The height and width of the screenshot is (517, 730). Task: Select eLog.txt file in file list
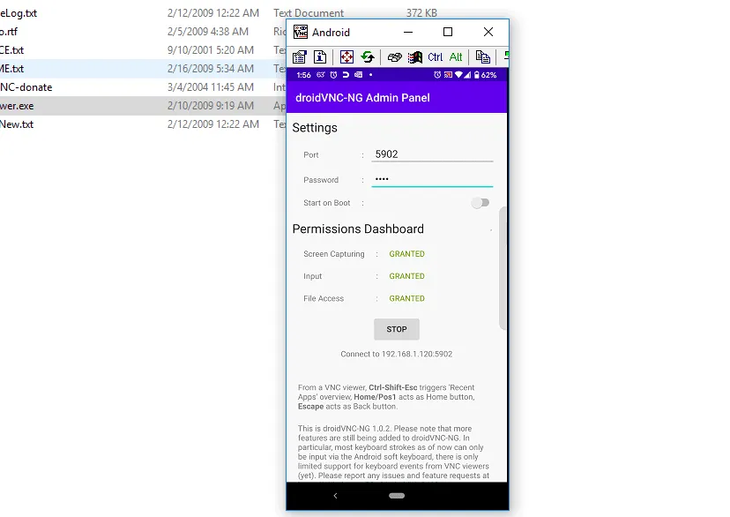point(19,13)
